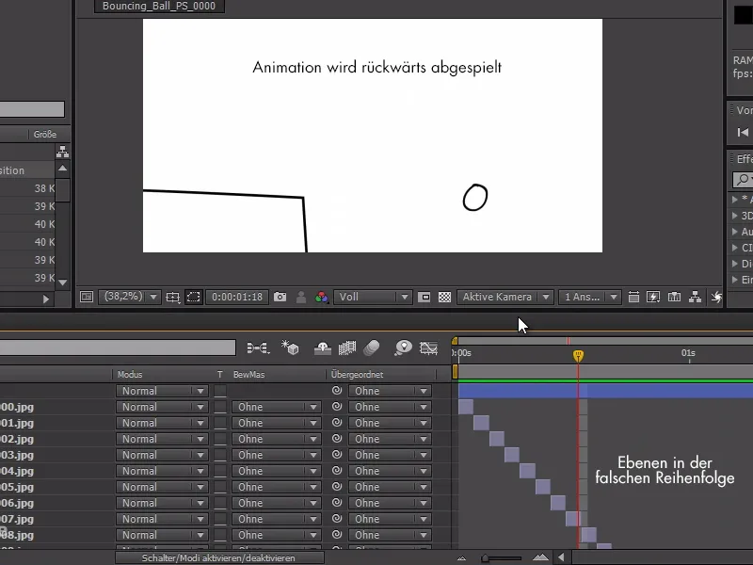Toggle Hide Shy Layers switch

(323, 347)
